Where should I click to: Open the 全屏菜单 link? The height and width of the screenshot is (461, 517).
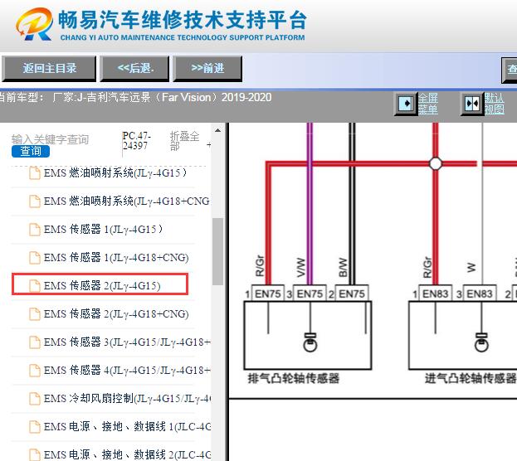[428, 104]
